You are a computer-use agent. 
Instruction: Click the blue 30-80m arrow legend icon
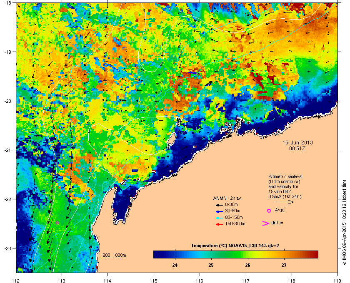click(x=219, y=211)
